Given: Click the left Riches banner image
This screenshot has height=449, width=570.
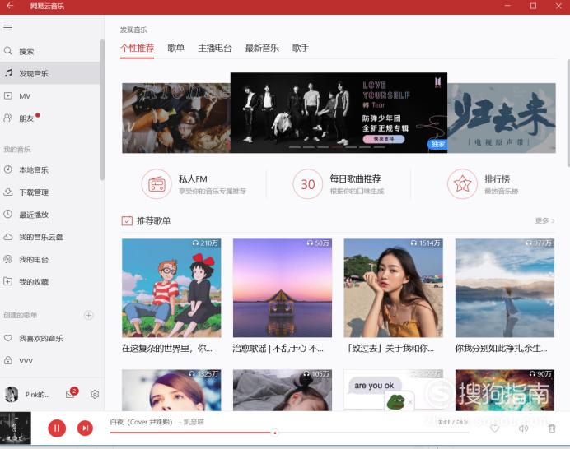Looking at the screenshot, I should click(176, 118).
